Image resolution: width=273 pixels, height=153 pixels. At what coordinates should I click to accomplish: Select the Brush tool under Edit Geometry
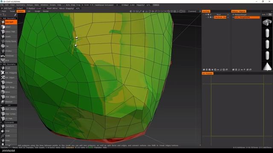(x=9, y=68)
